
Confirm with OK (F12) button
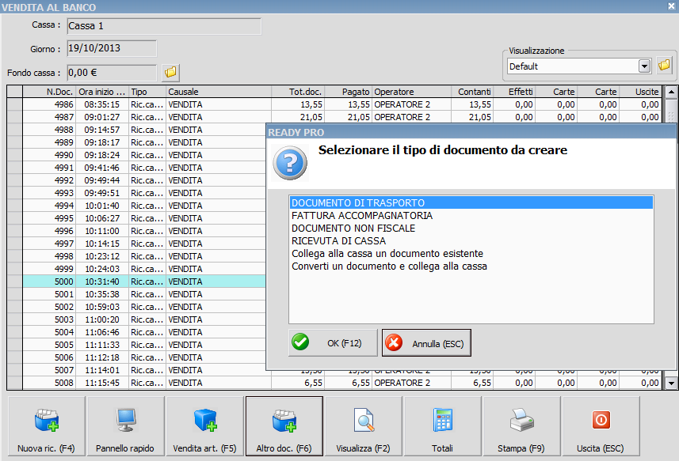pyautogui.click(x=333, y=343)
